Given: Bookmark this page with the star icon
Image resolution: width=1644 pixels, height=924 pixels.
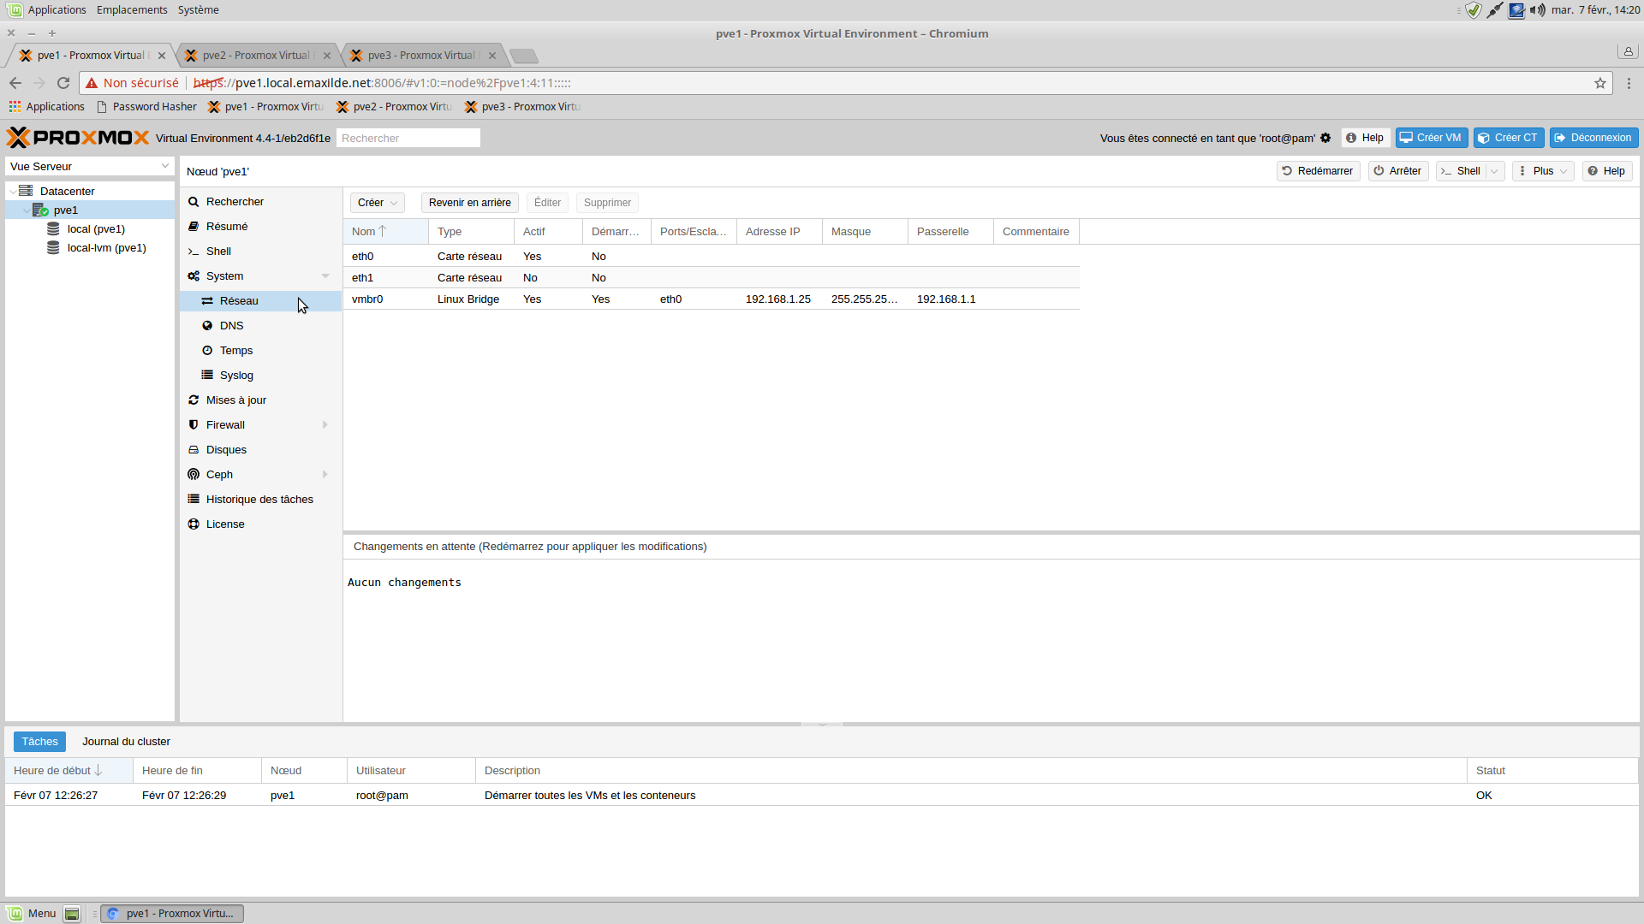Looking at the screenshot, I should click(1599, 83).
